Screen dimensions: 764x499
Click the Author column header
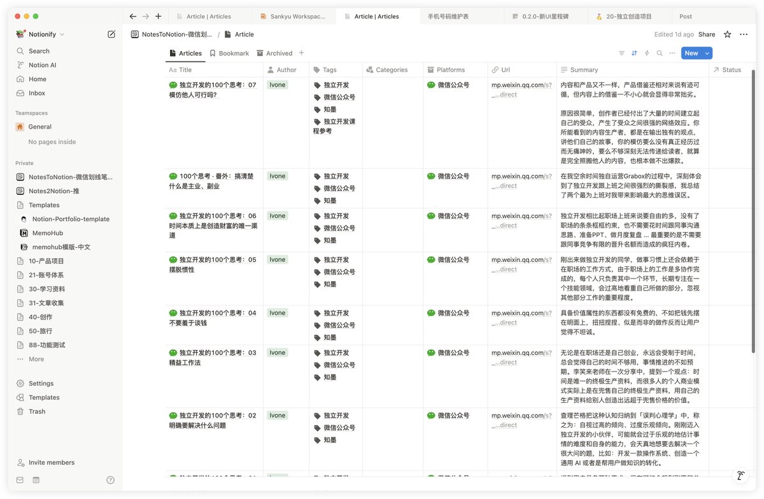tap(286, 70)
